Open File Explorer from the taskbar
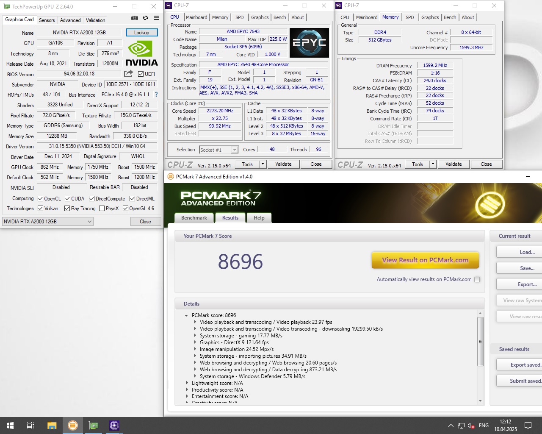542x434 pixels. [52, 426]
